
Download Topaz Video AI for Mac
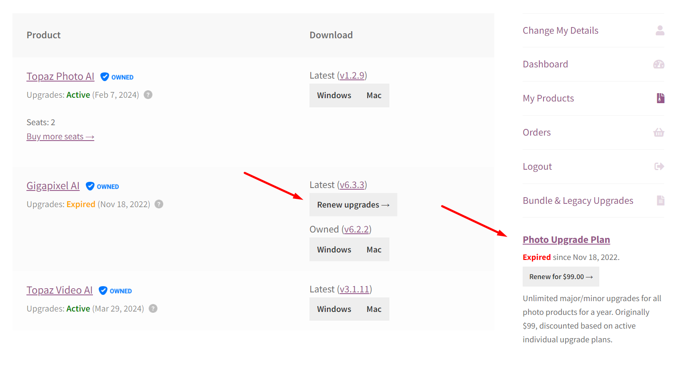pos(374,309)
